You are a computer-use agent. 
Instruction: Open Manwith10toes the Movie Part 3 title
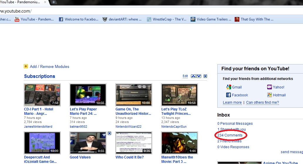click(177, 159)
